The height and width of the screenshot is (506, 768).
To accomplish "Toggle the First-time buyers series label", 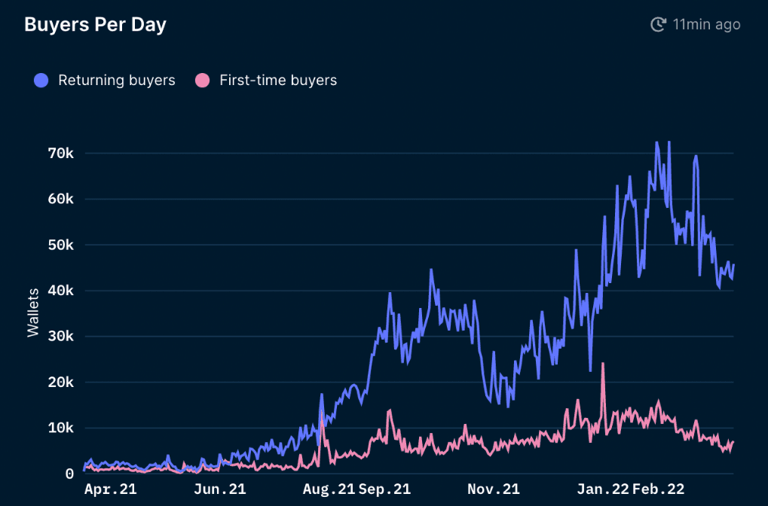I will coord(277,80).
